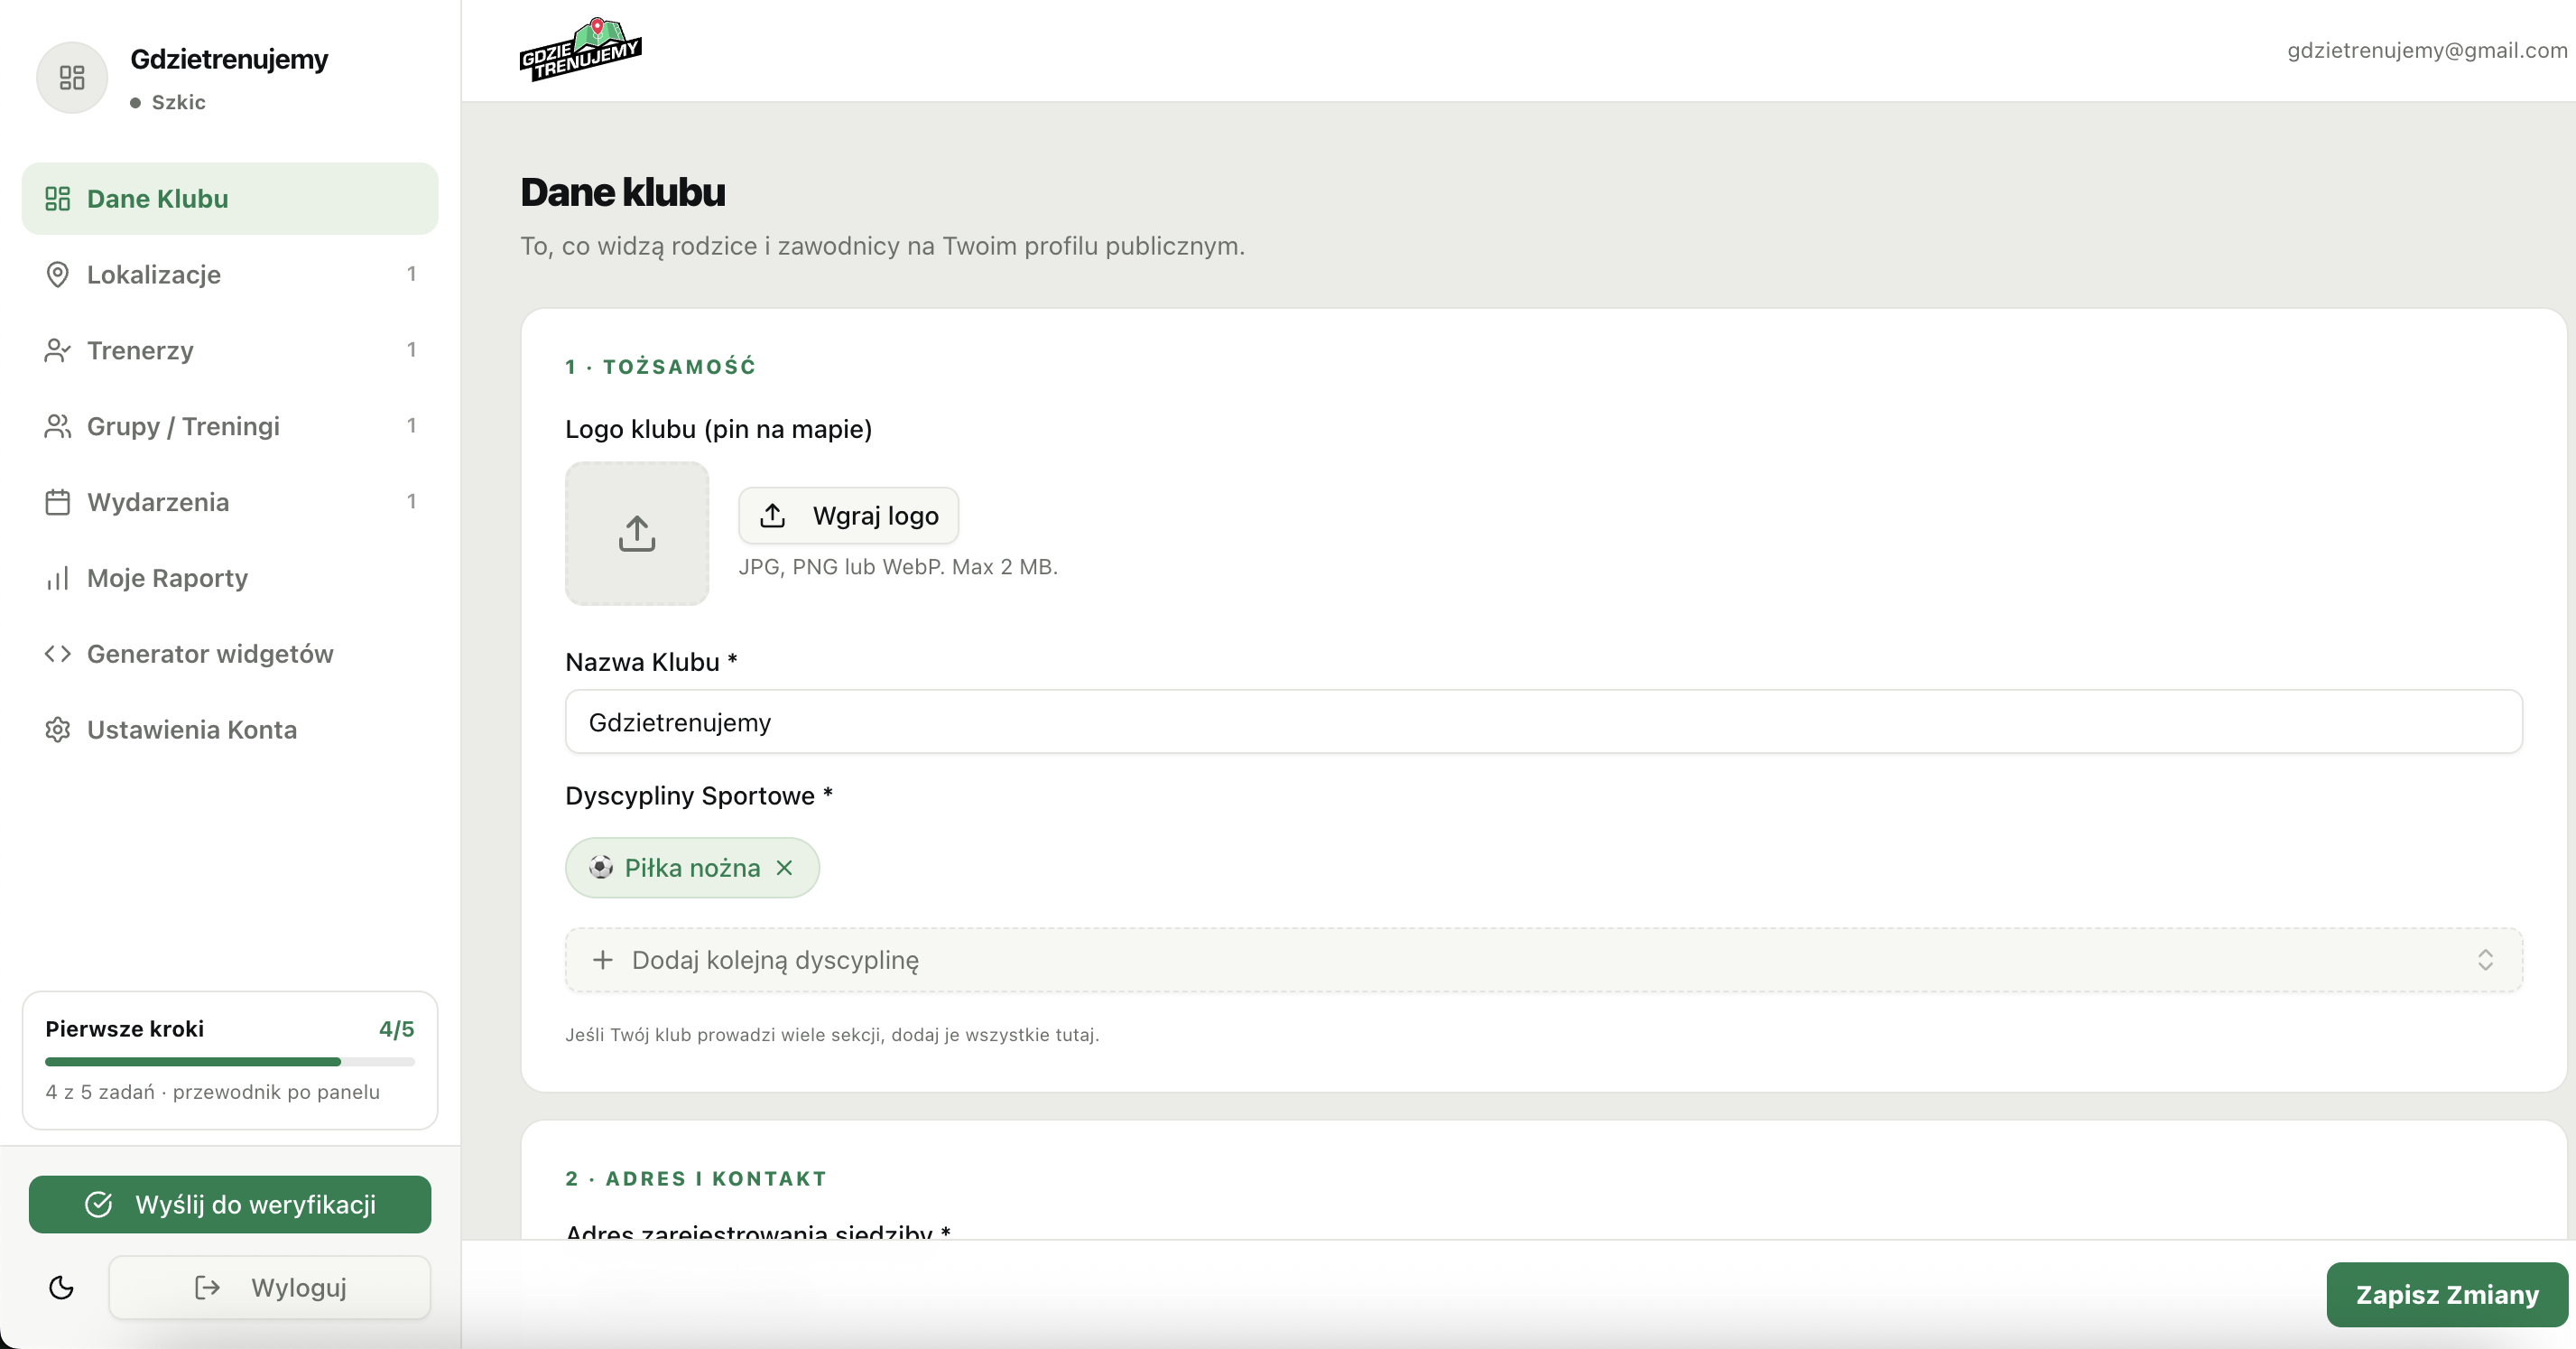Click the Wgraj logo button
The height and width of the screenshot is (1349, 2576).
click(x=849, y=516)
